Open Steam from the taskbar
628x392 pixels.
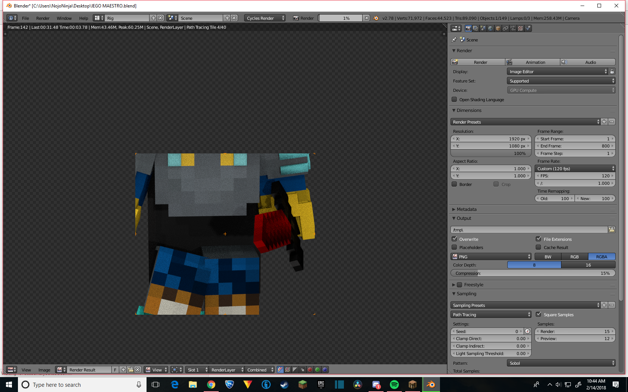[284, 385]
